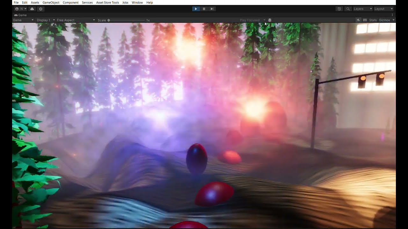Toggle mute audio in Game view
408x229 pixels.
tap(358, 20)
